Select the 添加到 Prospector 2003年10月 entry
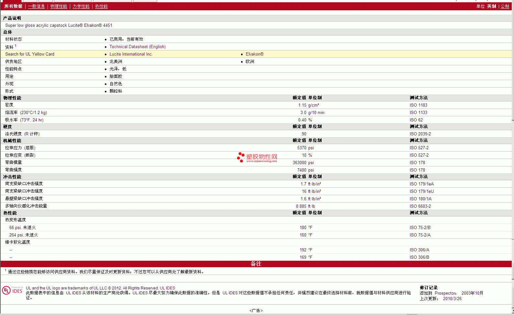 451,293
